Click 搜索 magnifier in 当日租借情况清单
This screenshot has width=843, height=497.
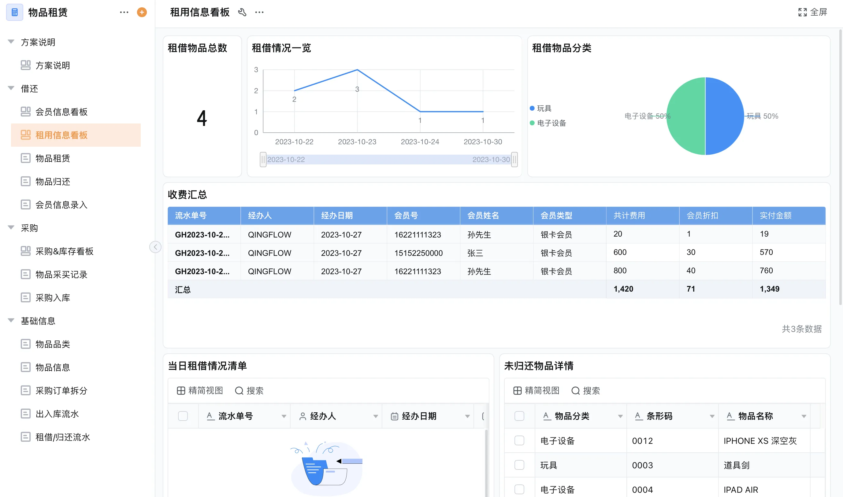pyautogui.click(x=239, y=391)
